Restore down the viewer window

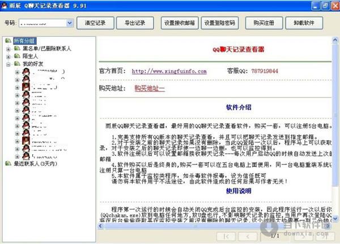coord(325,6)
